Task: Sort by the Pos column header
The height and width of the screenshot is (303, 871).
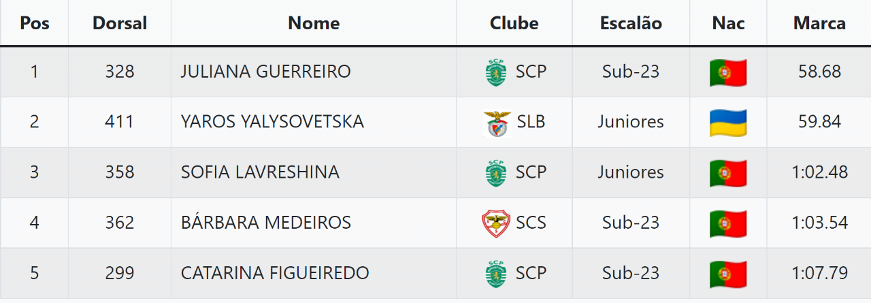Action: [34, 23]
